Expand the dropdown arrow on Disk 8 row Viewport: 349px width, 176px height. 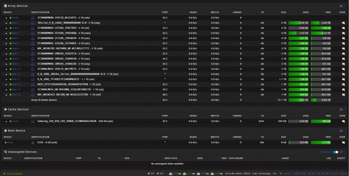pos(6,59)
